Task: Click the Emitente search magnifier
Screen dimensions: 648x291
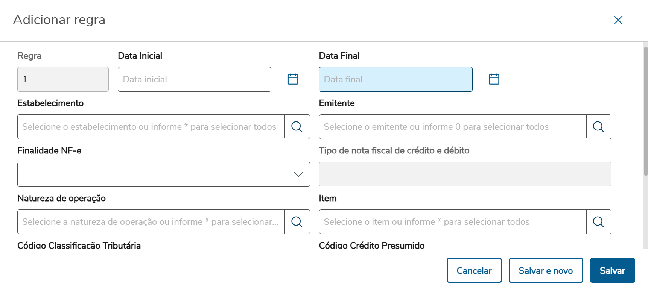Action: pyautogui.click(x=598, y=127)
